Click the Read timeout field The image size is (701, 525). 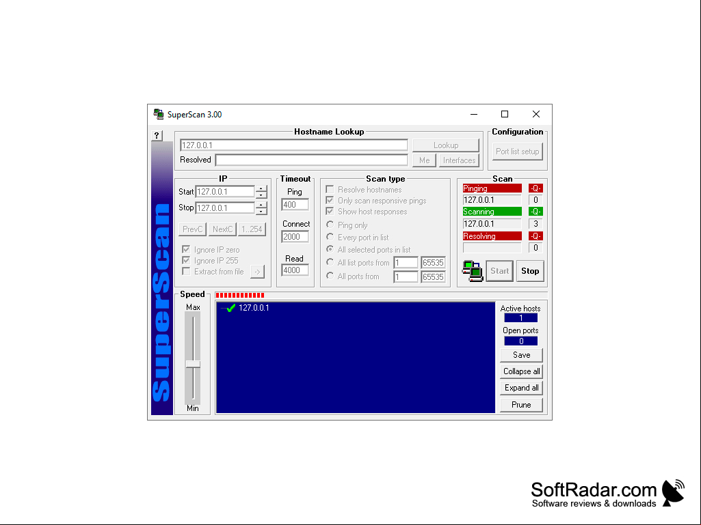(x=295, y=270)
